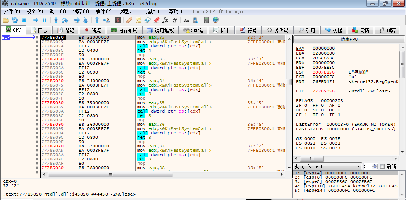Screen dimensions: 406x200
Task: Click registers horizontal scrollbar right arrow
Action: pos(395,158)
